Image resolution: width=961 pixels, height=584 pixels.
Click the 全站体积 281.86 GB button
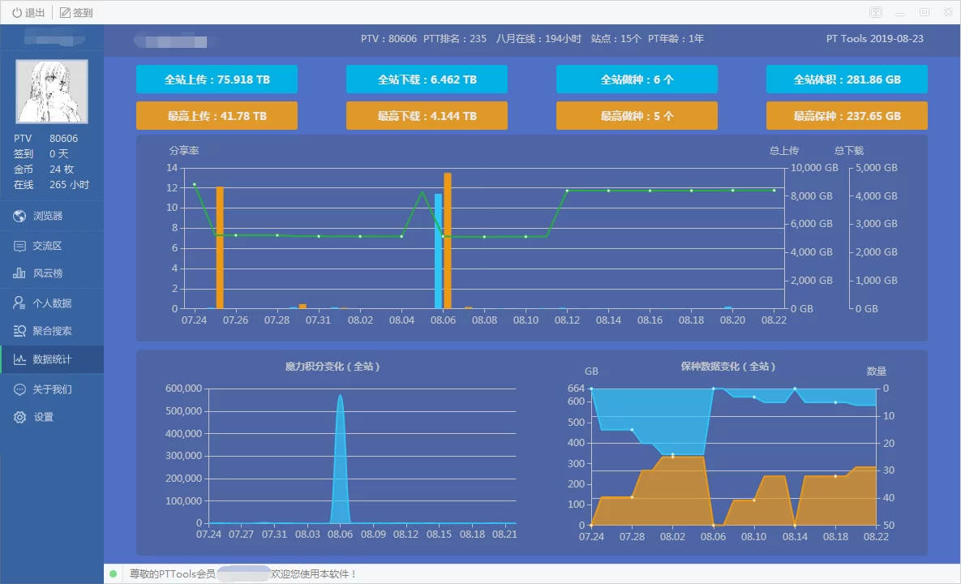(847, 79)
